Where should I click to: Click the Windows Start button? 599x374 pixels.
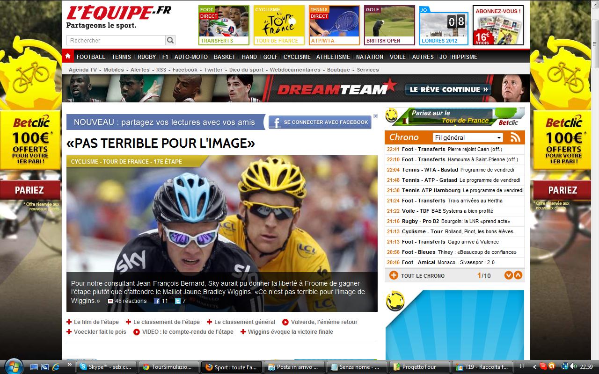tap(13, 366)
